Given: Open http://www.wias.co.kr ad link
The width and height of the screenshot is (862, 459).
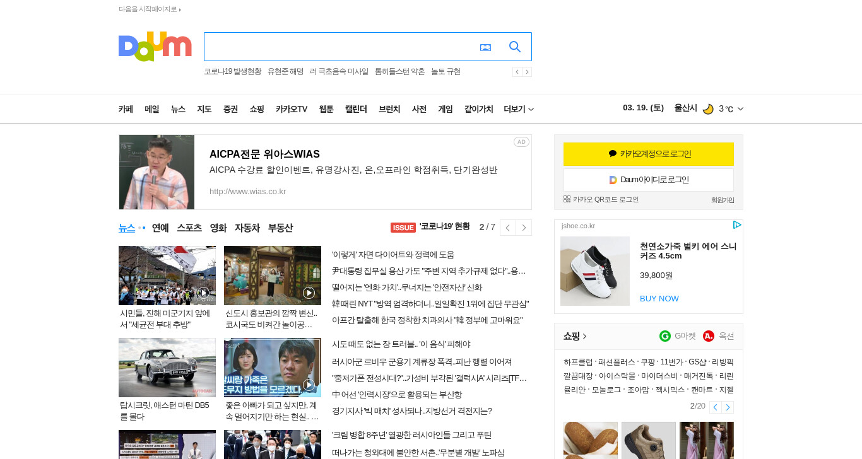Looking at the screenshot, I should tap(247, 191).
